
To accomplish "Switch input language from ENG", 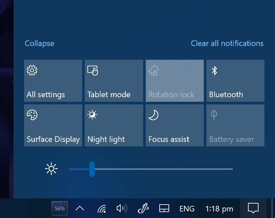I will click(187, 208).
